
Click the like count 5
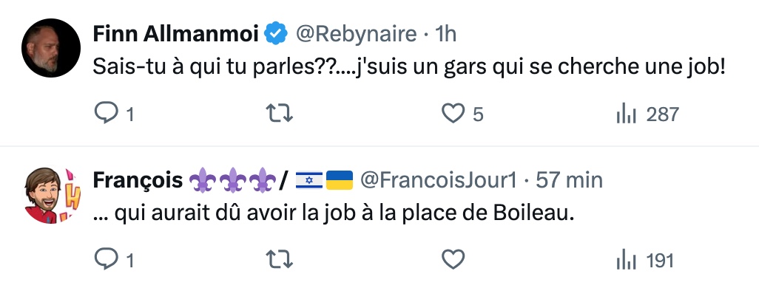click(x=478, y=114)
